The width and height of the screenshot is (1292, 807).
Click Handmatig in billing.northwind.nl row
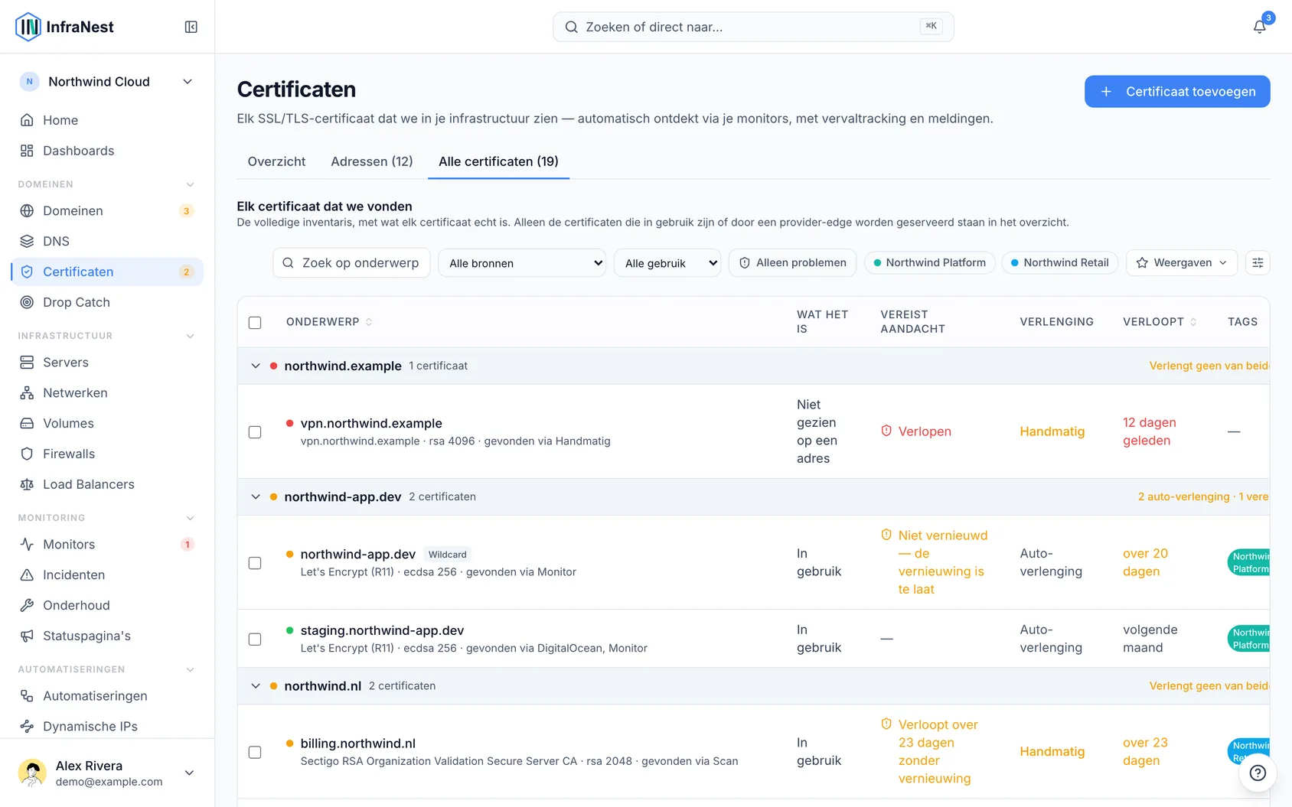[x=1052, y=752]
